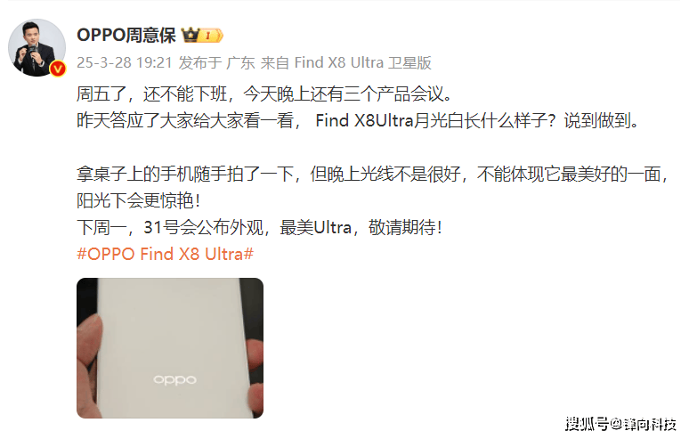Click the 发布于 广东 location label
The width and height of the screenshot is (689, 439).
click(x=216, y=63)
